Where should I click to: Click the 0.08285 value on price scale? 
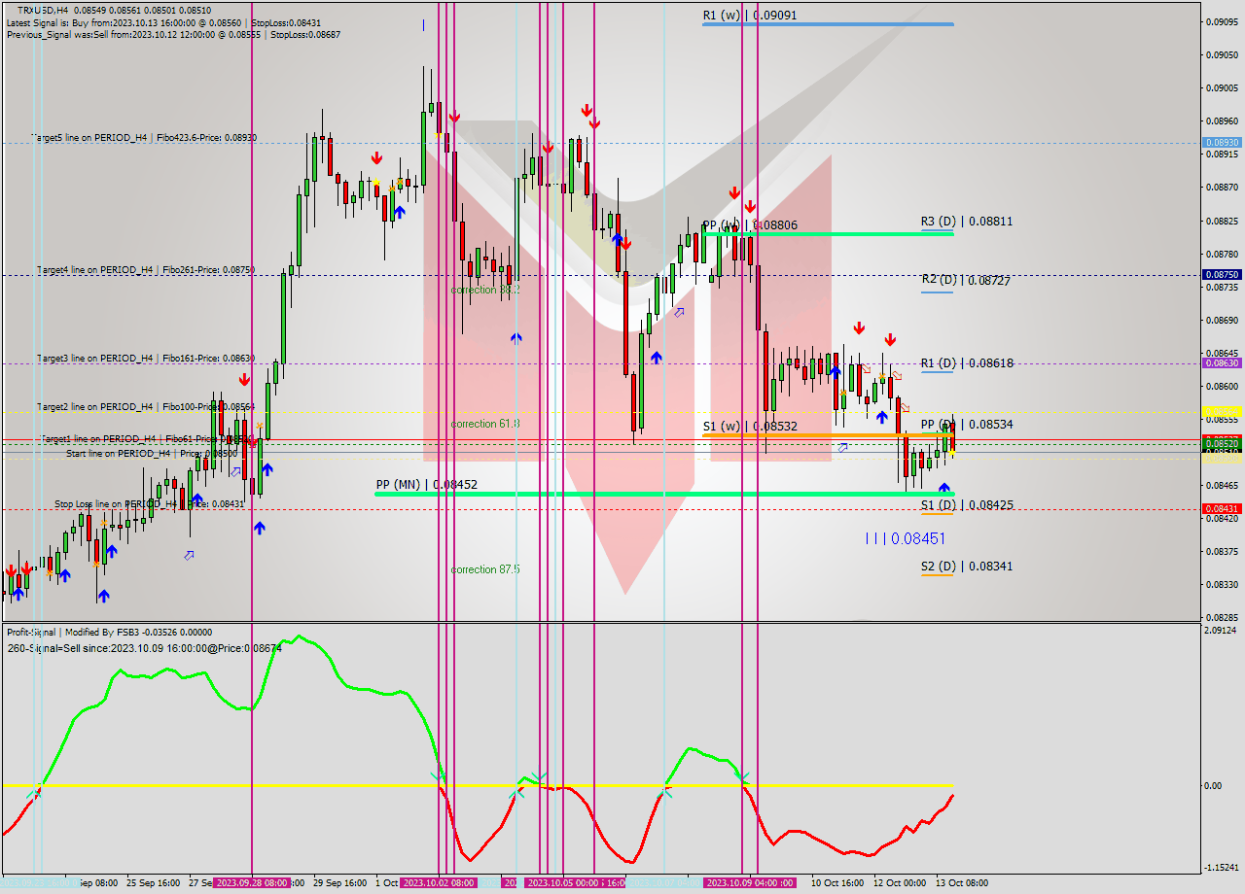coord(1223,617)
